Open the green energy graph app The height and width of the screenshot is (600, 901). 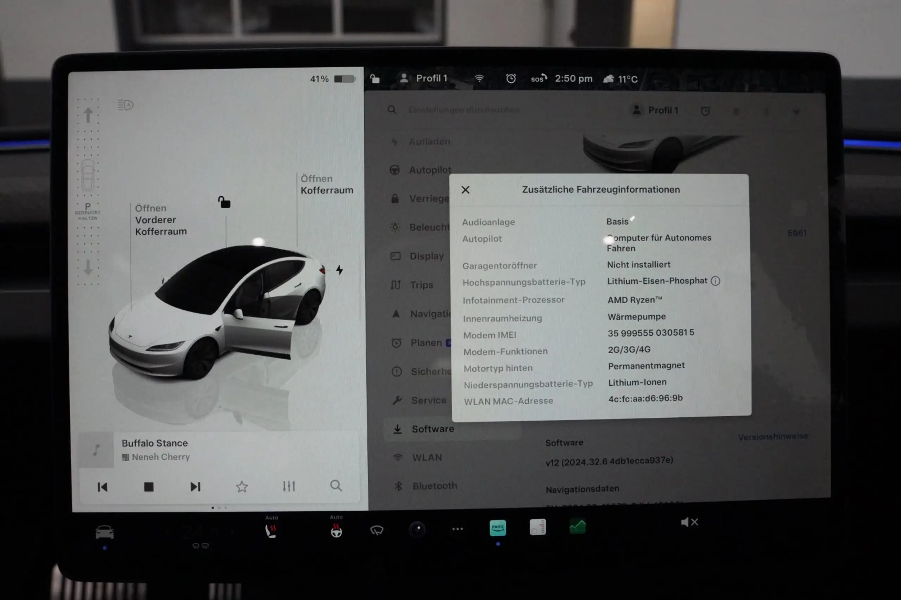click(x=578, y=526)
